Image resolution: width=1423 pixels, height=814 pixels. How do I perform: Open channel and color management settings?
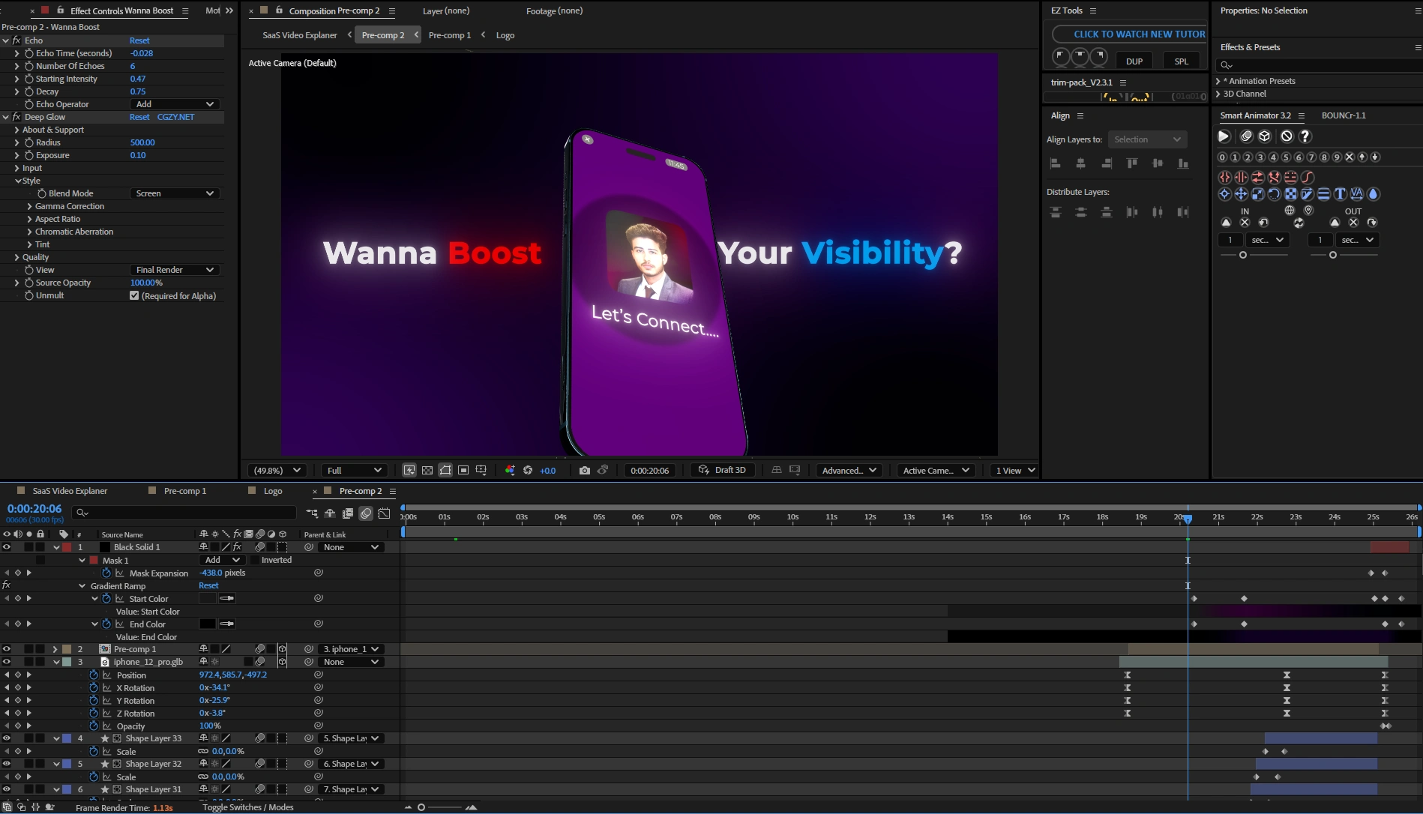511,470
